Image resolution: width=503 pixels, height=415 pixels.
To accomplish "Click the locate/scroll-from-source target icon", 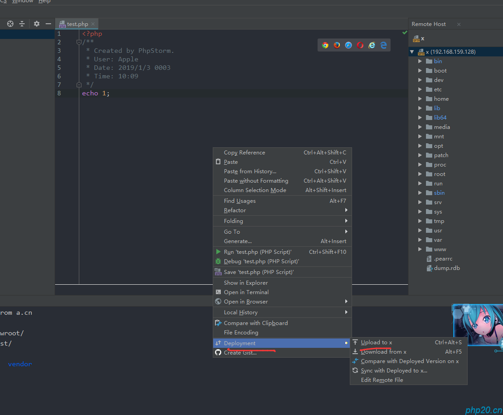I will click(x=10, y=24).
